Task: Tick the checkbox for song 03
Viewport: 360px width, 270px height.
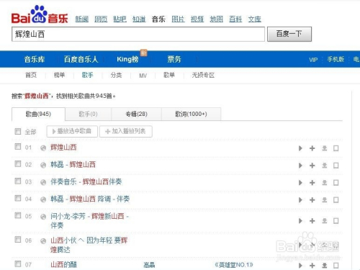Action: [18, 181]
